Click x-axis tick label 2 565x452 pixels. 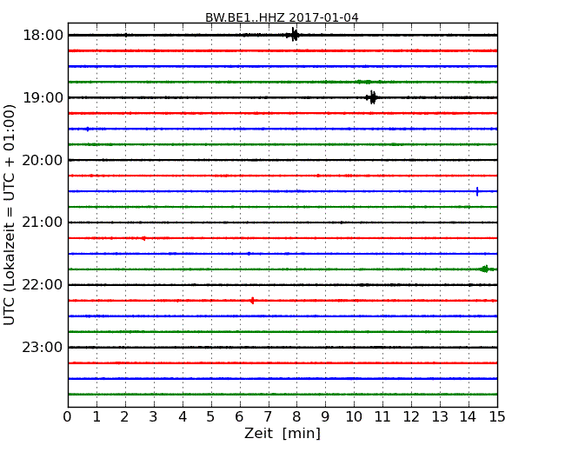click(x=124, y=416)
